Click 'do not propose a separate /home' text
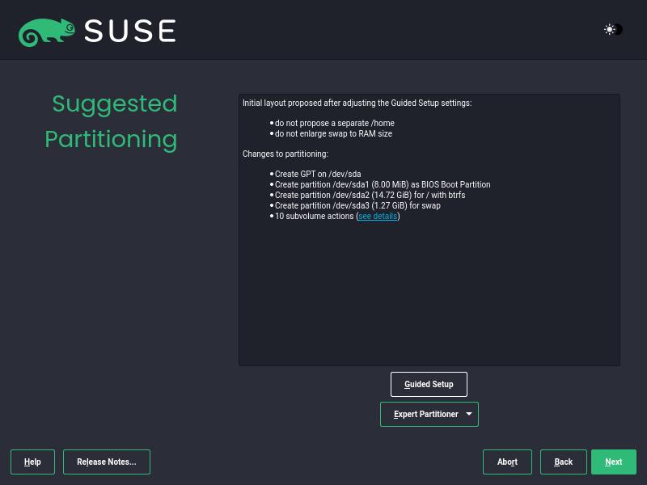Screen dimensions: 647x485 click(335, 123)
